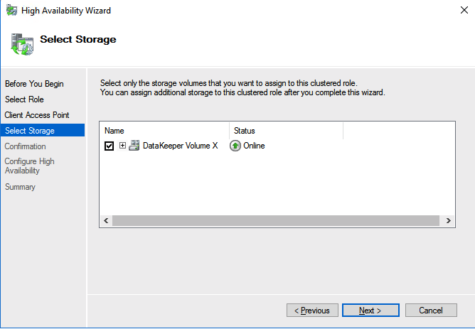Viewport: 475px width, 329px height.
Task: Proceed with the Next button
Action: [370, 311]
